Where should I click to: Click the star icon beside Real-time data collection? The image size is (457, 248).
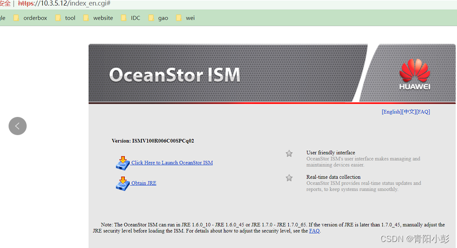click(289, 178)
